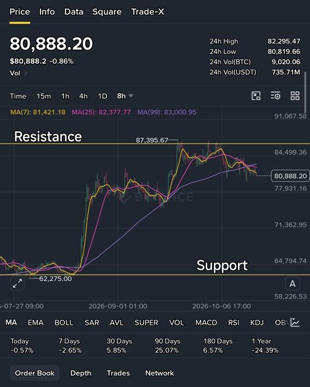
Task: Open the chart drawing tools icon
Action: tap(256, 96)
